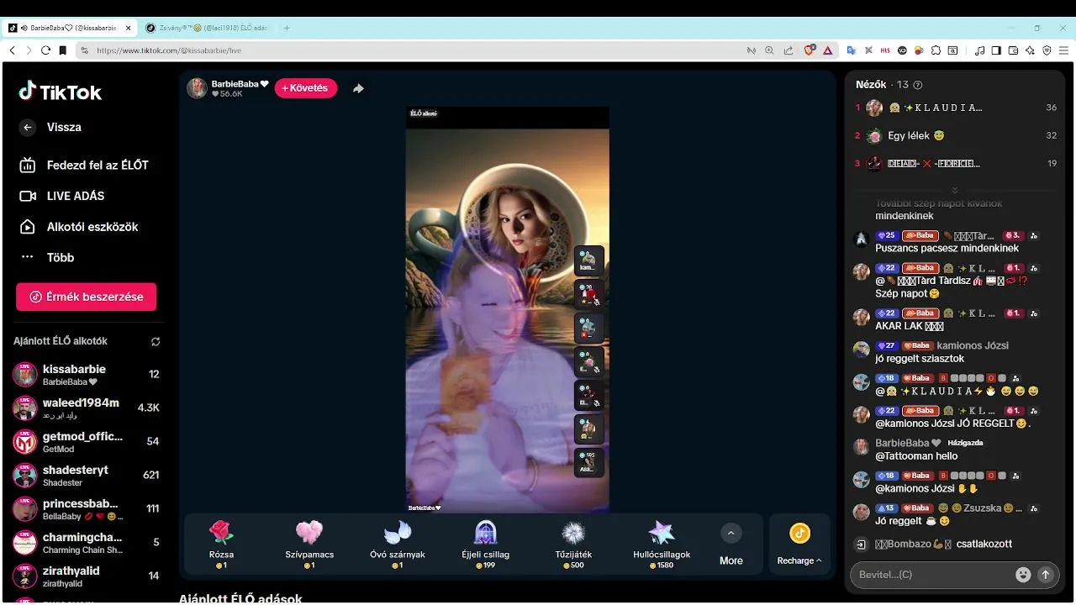Screen dimensions: 1076x605
Task: Open the browser hamburger menu
Action: coord(1063,50)
